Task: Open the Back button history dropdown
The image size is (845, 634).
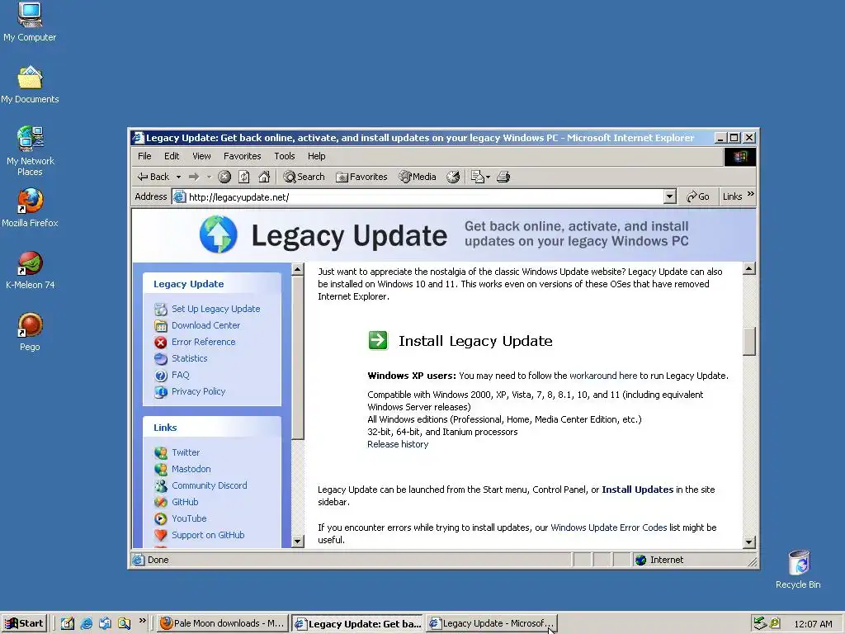Action: (x=178, y=177)
